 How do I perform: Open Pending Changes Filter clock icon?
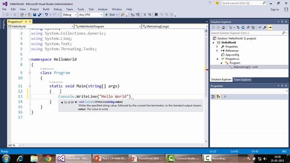point(231,28)
